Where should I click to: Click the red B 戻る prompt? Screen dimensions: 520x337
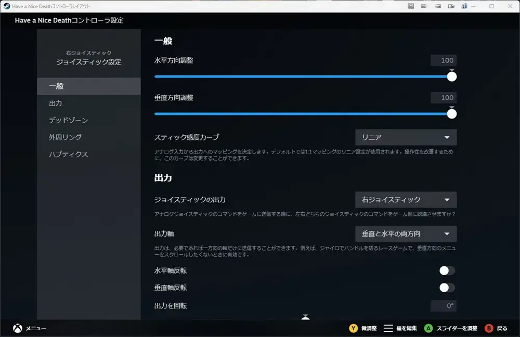point(496,328)
